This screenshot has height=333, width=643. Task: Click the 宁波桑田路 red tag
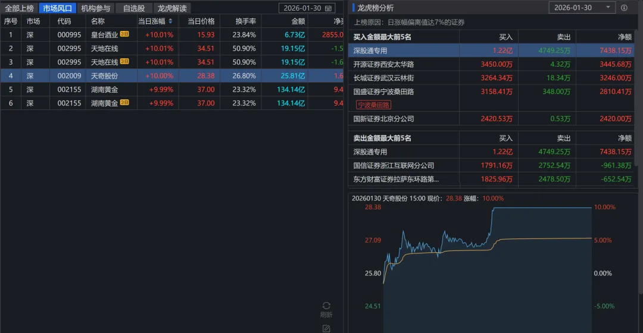click(373, 105)
